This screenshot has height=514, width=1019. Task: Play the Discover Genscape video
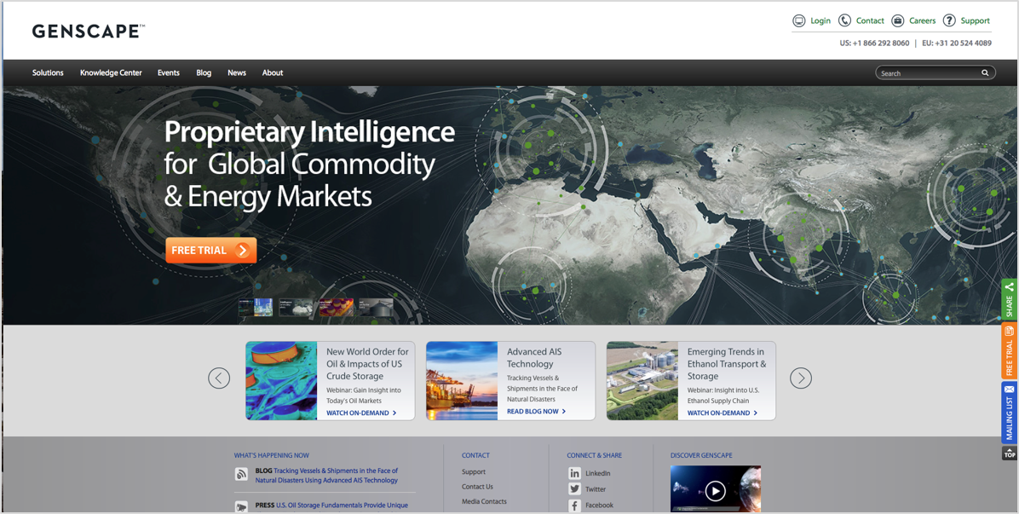715,490
